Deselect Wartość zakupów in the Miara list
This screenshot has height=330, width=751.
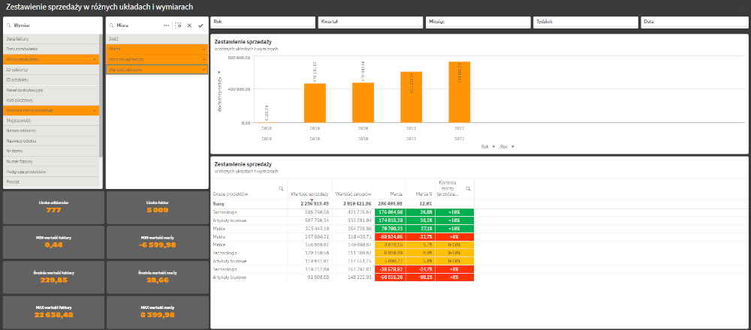tap(157, 70)
